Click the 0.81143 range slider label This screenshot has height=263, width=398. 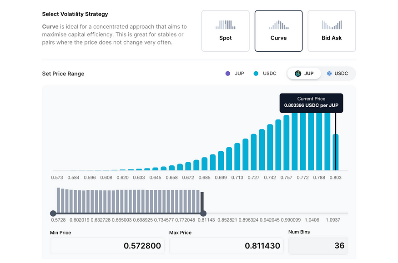pyautogui.click(x=206, y=220)
